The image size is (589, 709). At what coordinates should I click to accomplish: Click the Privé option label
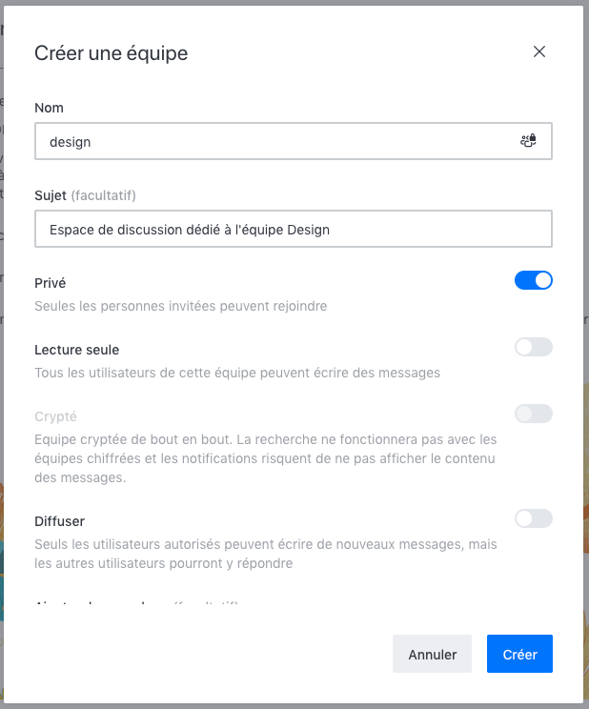point(51,283)
